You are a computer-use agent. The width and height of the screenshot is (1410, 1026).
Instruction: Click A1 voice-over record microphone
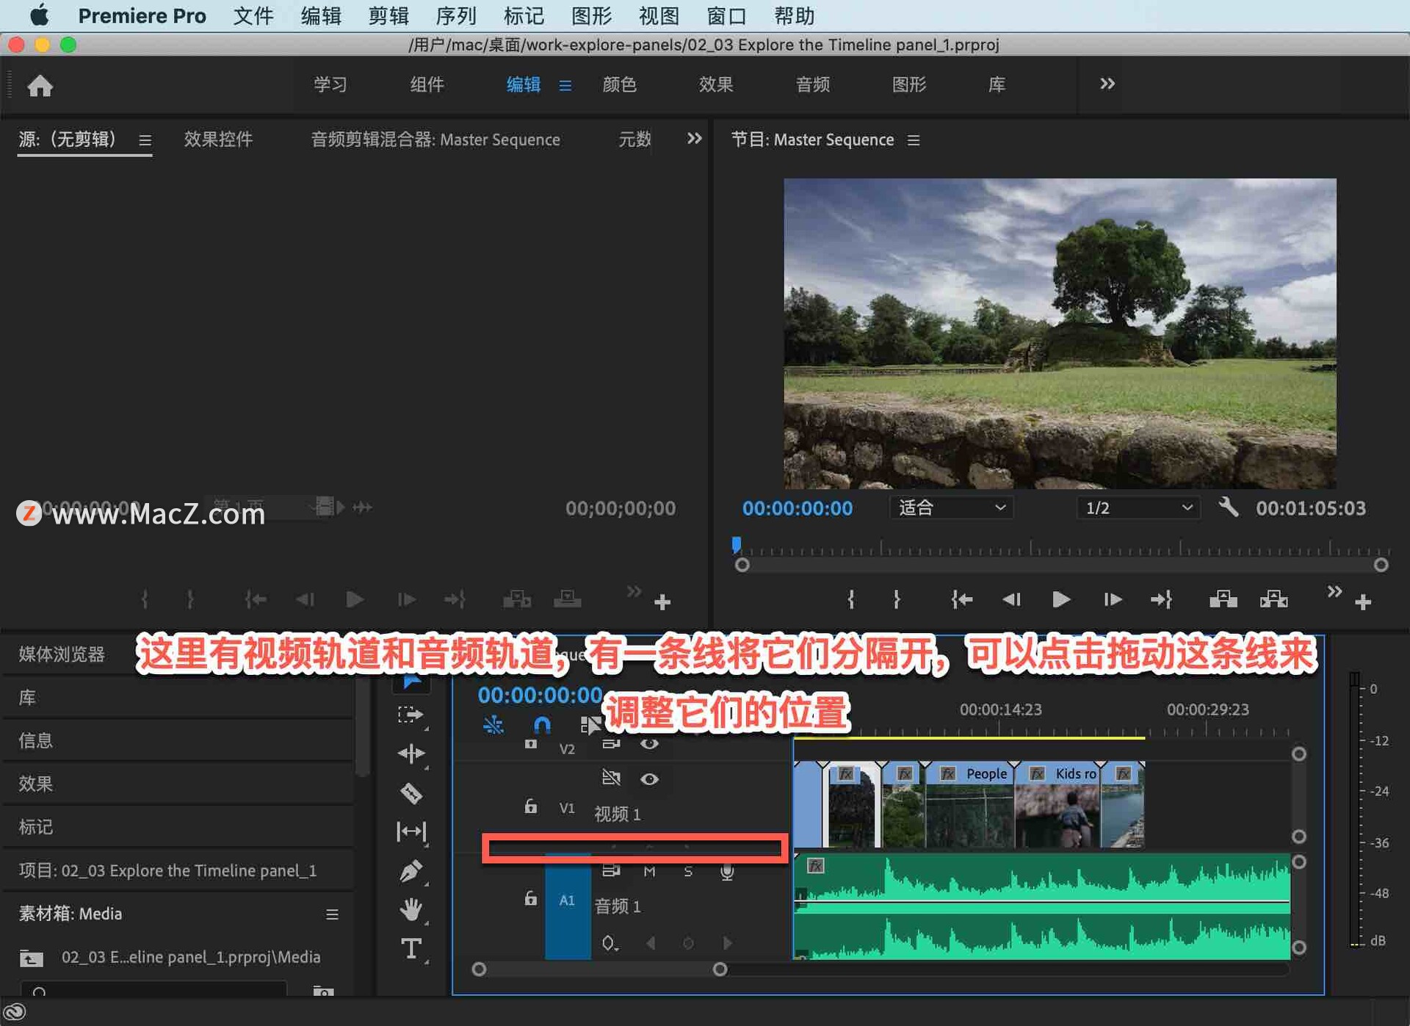pos(727,872)
